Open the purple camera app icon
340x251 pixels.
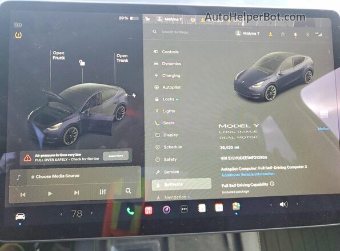point(166,209)
